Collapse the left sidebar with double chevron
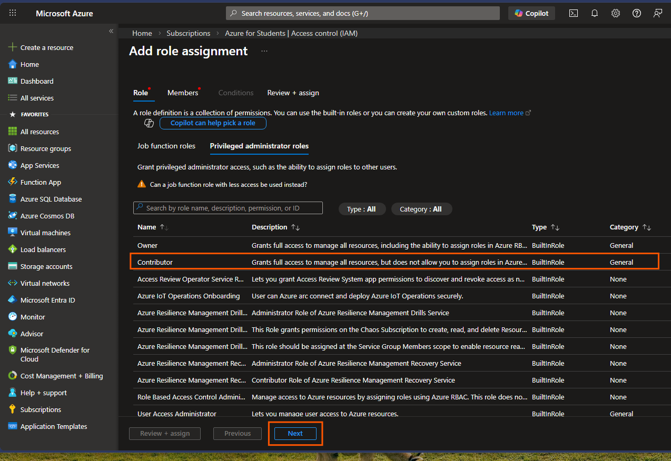Screen dimensions: 671x461 111,31
